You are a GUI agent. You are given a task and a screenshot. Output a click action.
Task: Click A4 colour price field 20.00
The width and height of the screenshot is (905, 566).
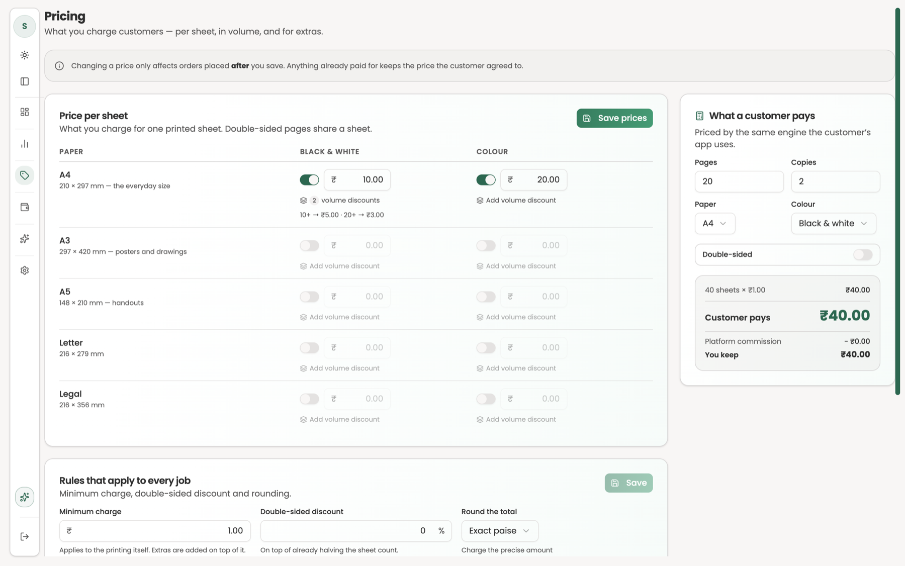click(x=533, y=180)
